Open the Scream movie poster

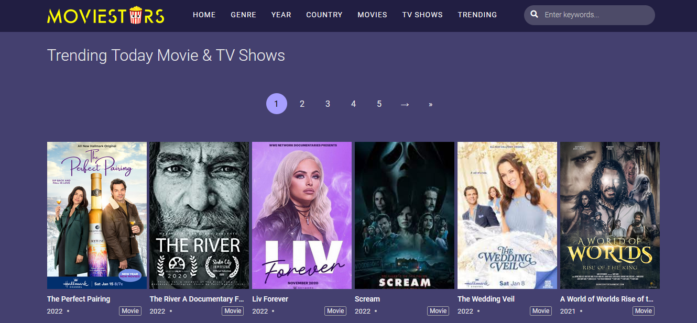(x=405, y=215)
